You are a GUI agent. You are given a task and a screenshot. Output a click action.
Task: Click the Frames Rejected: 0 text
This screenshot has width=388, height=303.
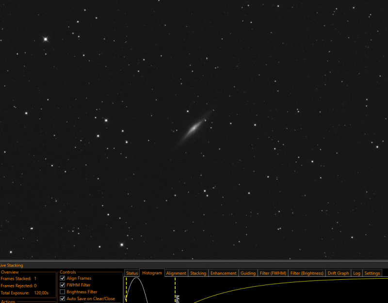point(18,286)
